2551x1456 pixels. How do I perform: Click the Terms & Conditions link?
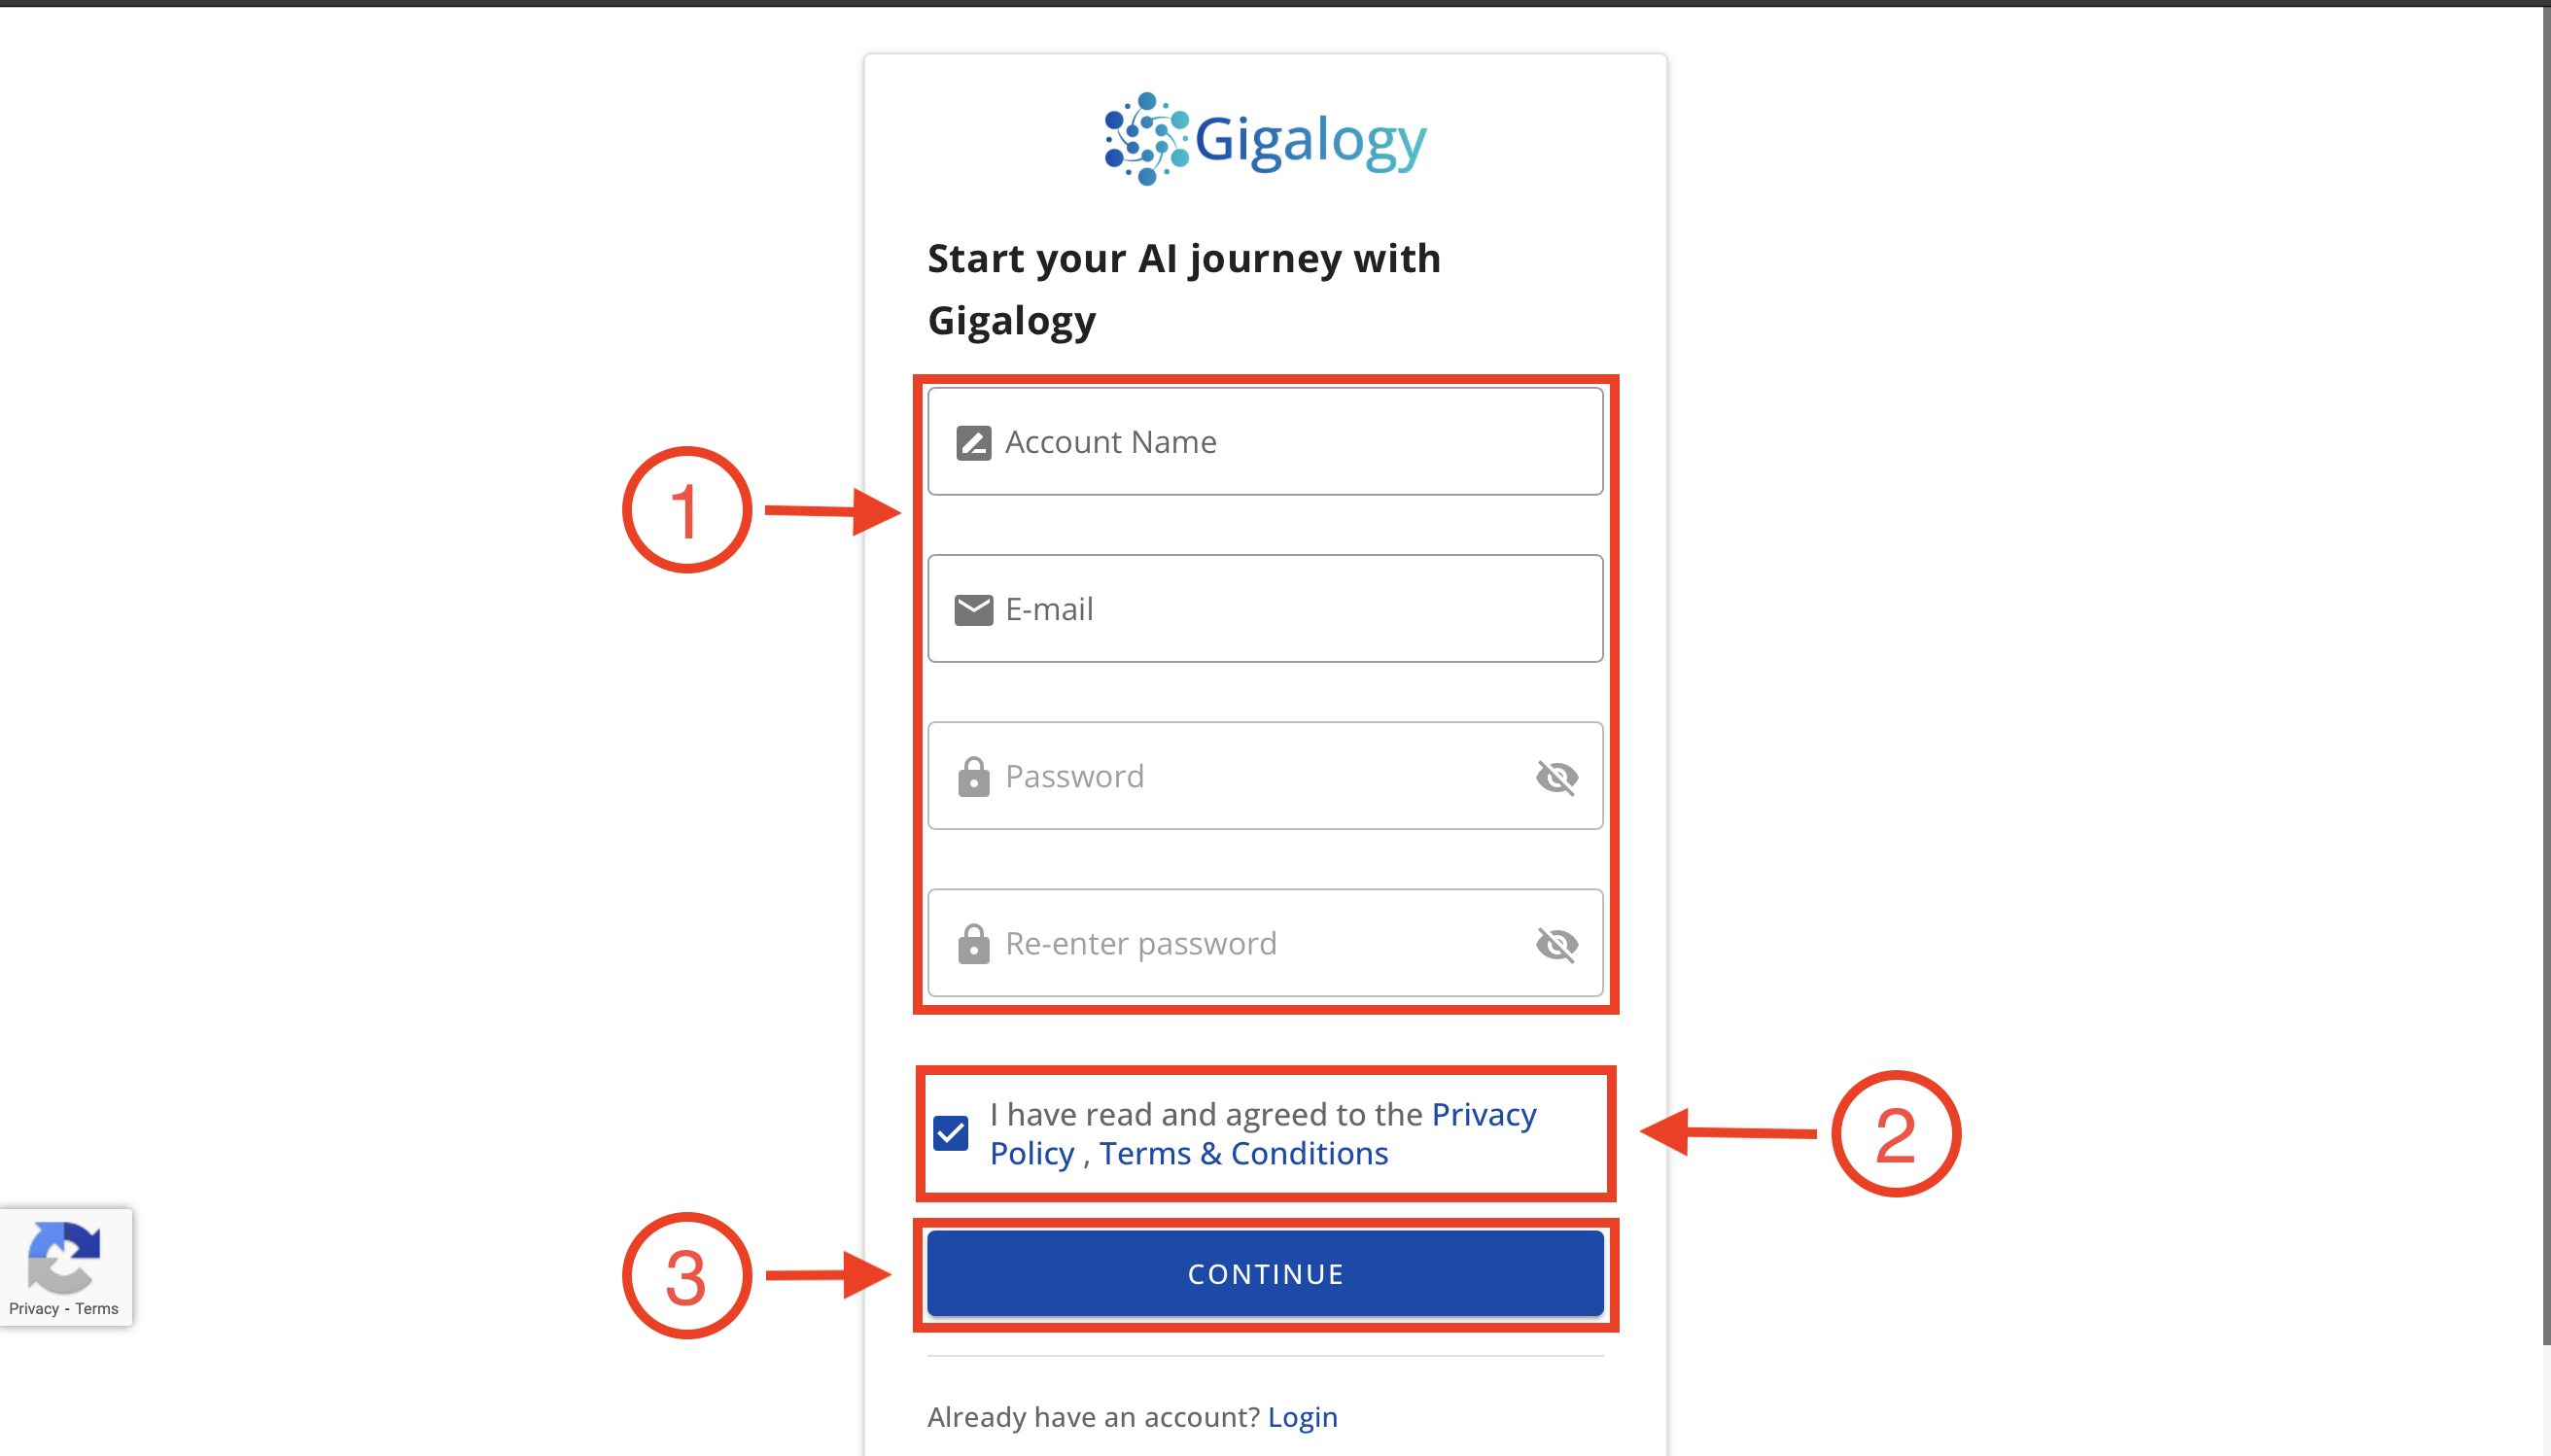pyautogui.click(x=1244, y=1153)
